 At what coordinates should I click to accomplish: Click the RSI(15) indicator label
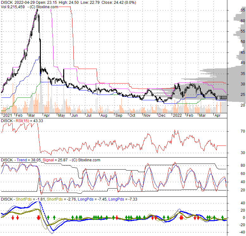tap(22, 121)
